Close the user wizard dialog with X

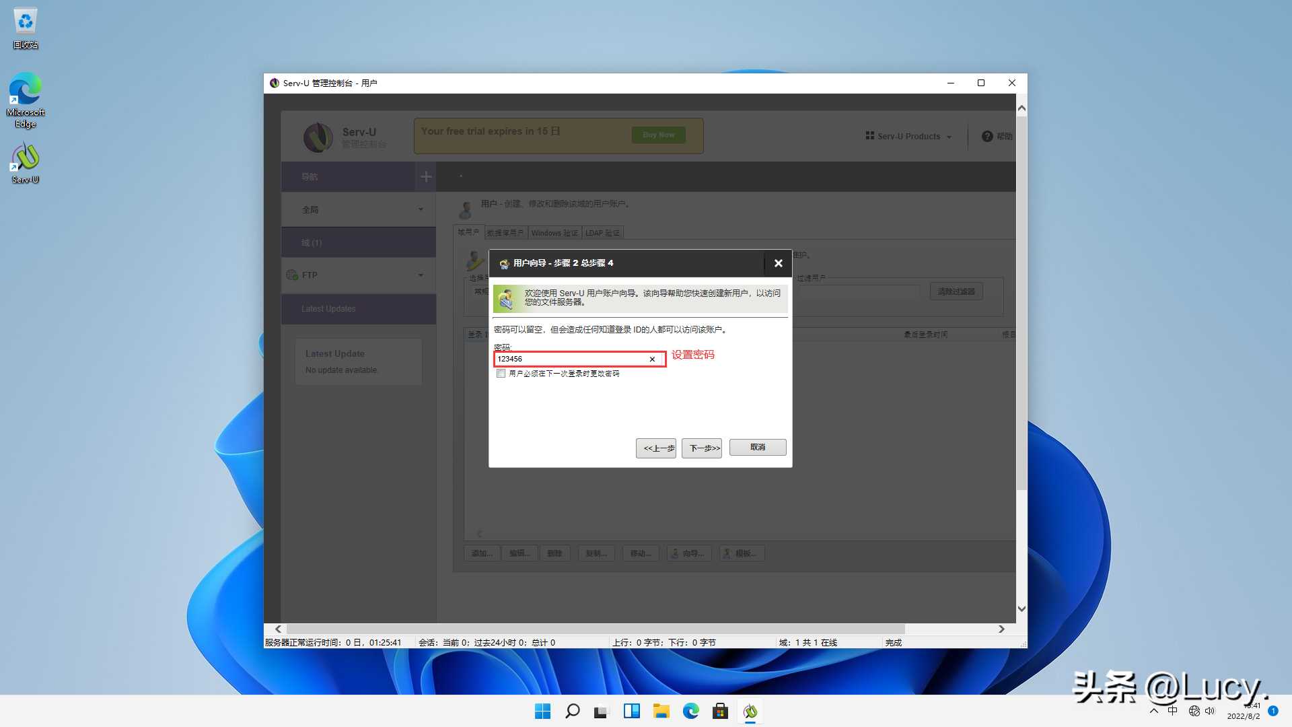point(778,263)
